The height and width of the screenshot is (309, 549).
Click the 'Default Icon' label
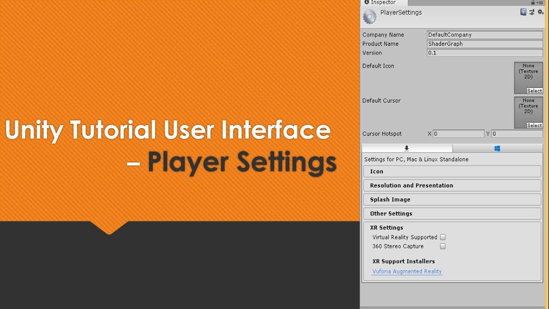[378, 66]
